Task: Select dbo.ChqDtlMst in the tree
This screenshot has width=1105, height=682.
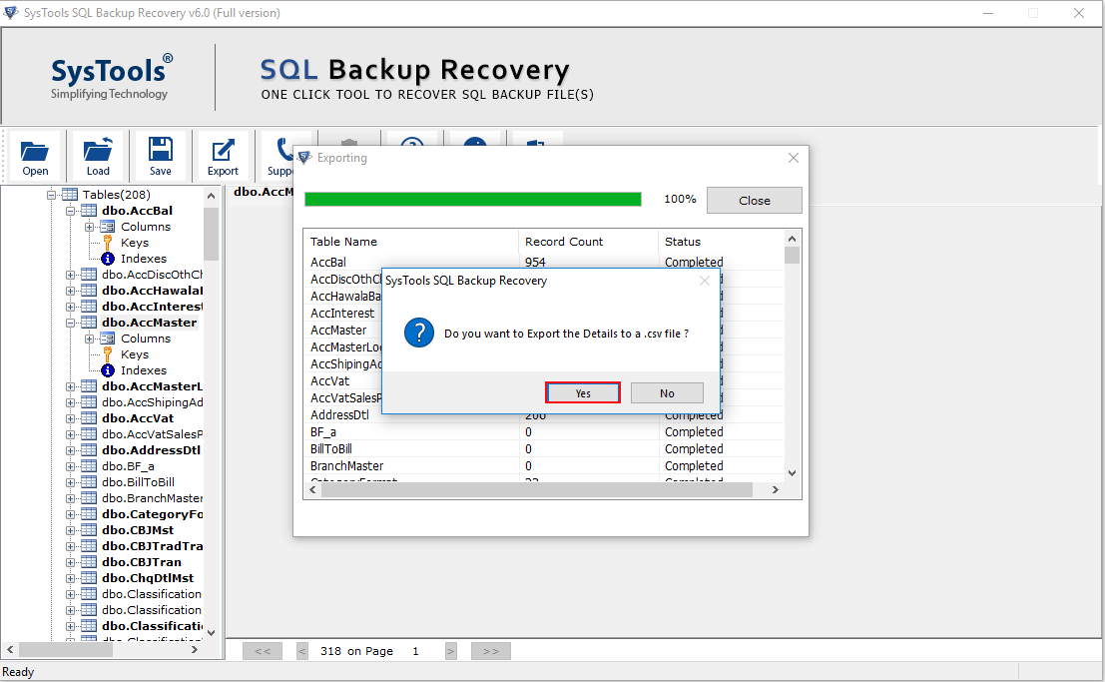Action: [148, 577]
